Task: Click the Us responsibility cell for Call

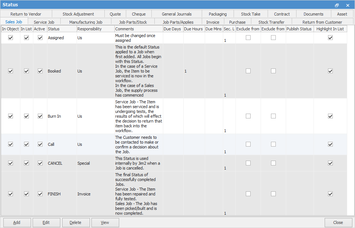Action: coord(96,144)
